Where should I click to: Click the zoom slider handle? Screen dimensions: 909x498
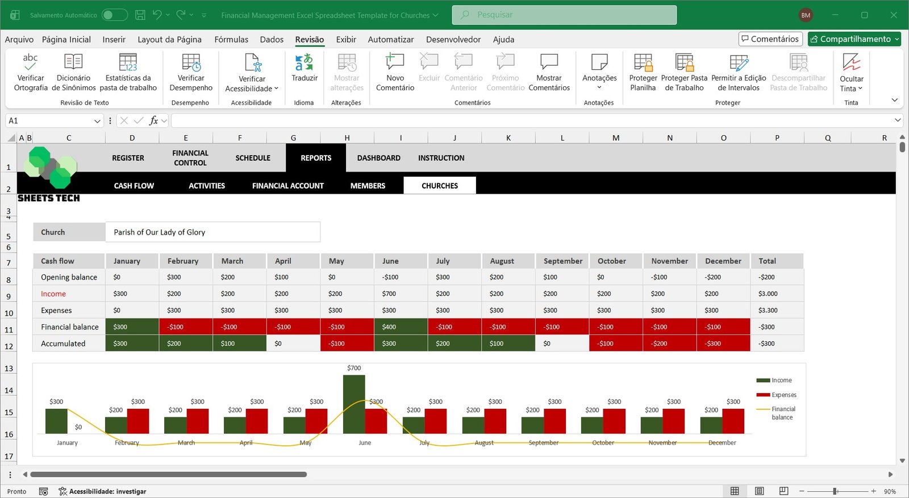[x=835, y=491]
